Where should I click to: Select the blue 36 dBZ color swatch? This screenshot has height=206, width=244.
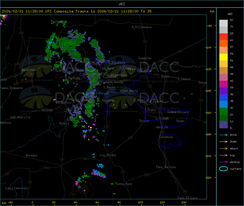tap(223, 97)
